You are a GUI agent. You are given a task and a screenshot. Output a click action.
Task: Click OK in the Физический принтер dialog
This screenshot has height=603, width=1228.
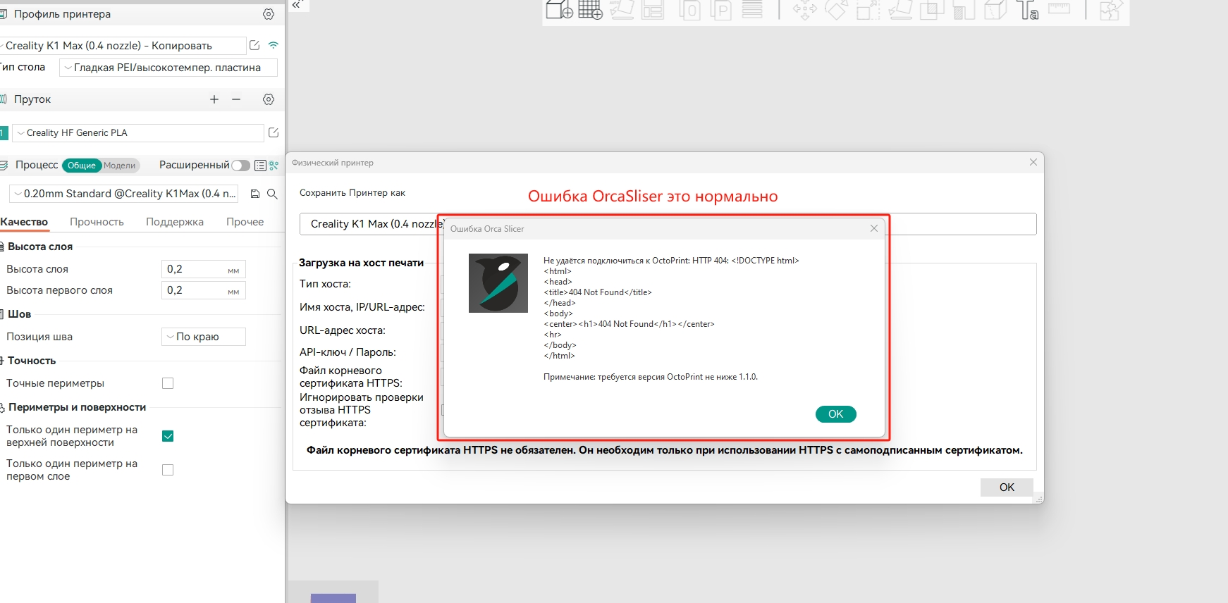(x=1007, y=487)
